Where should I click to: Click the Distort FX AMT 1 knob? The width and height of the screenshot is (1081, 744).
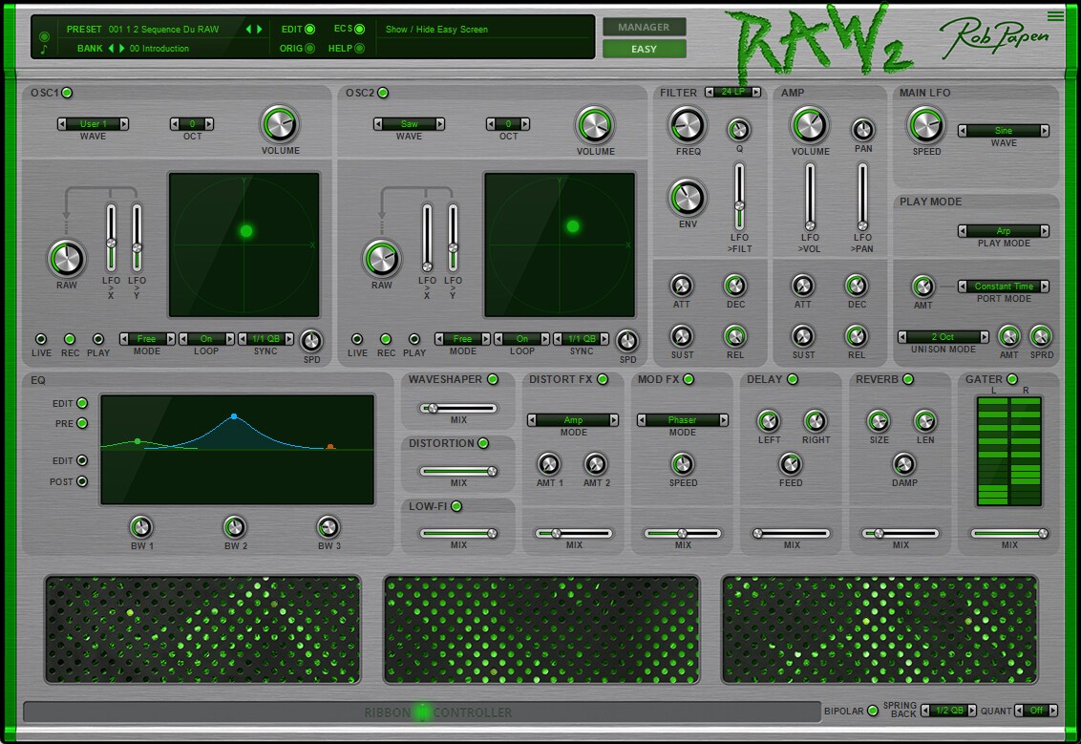pos(549,464)
